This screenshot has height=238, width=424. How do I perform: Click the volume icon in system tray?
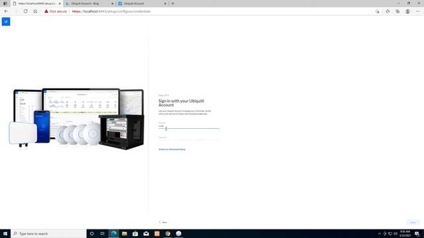coord(396,233)
